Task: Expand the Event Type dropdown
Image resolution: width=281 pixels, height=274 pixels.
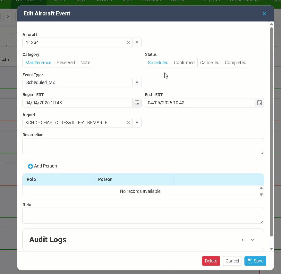Action: (x=137, y=82)
